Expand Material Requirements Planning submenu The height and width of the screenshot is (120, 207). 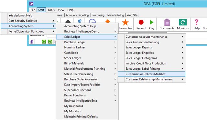[87, 69]
